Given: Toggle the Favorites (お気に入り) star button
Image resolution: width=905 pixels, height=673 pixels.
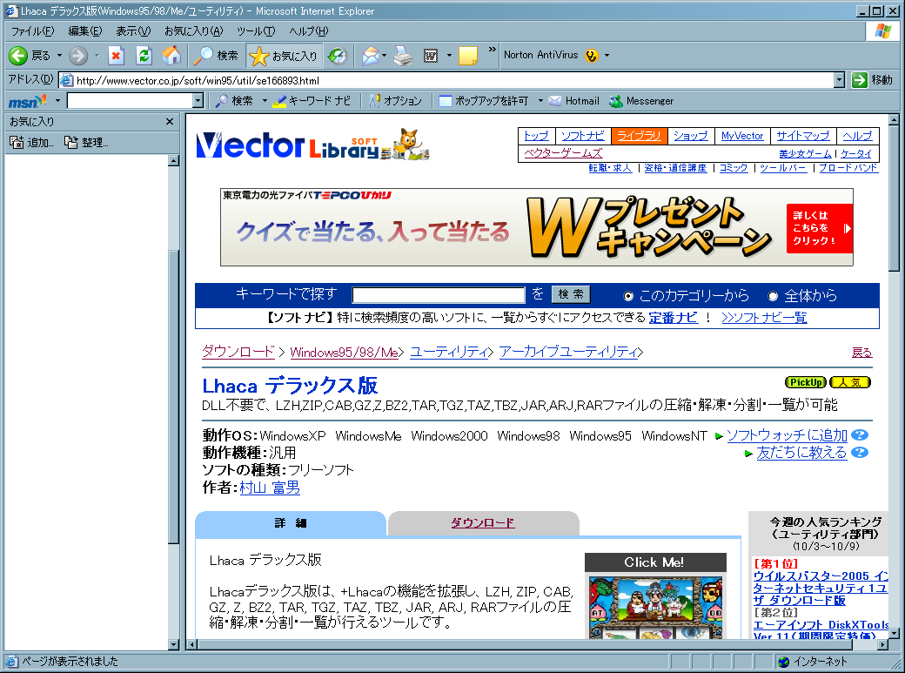Looking at the screenshot, I should click(284, 56).
